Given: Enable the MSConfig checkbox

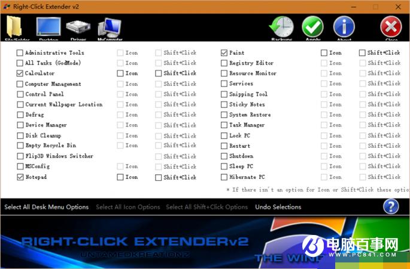Looking at the screenshot, I should tap(20, 166).
